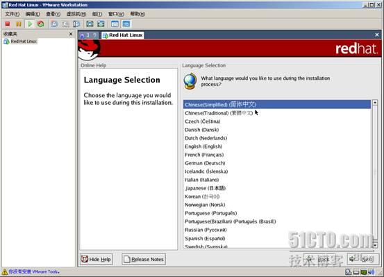The image size is (384, 277).
Task: Select Chinese(Simplified) in the language list
Action: tap(277, 105)
